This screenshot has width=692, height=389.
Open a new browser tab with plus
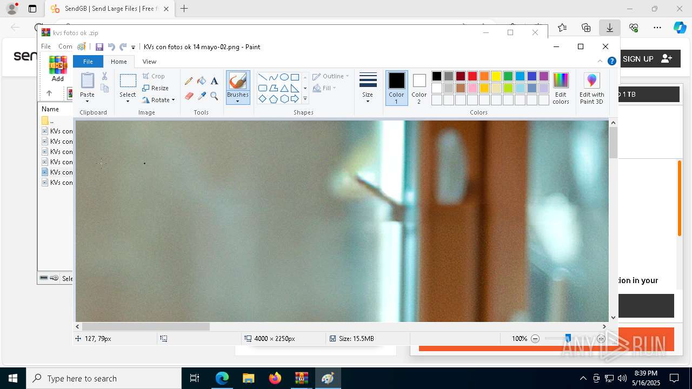point(184,9)
